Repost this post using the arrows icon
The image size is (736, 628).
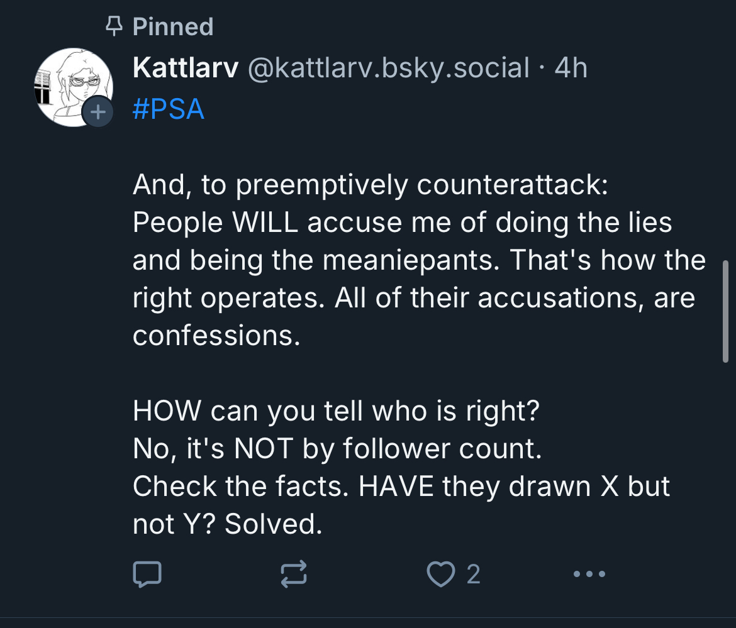[294, 574]
